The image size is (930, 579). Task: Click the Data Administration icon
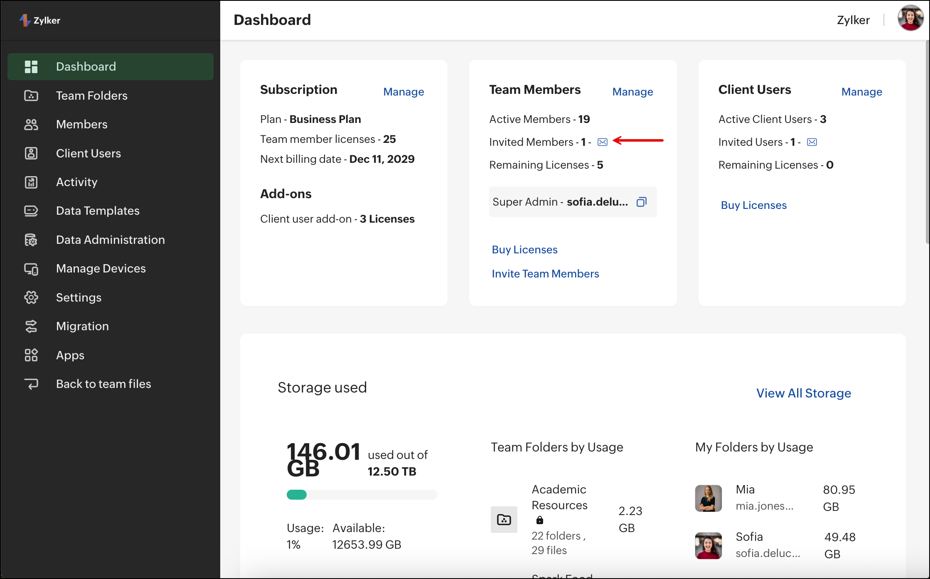coord(31,240)
